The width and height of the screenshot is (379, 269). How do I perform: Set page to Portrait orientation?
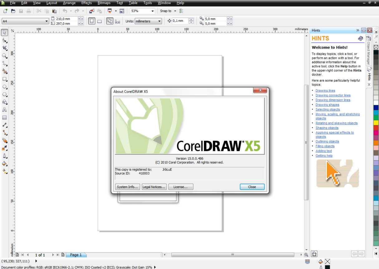(92, 21)
